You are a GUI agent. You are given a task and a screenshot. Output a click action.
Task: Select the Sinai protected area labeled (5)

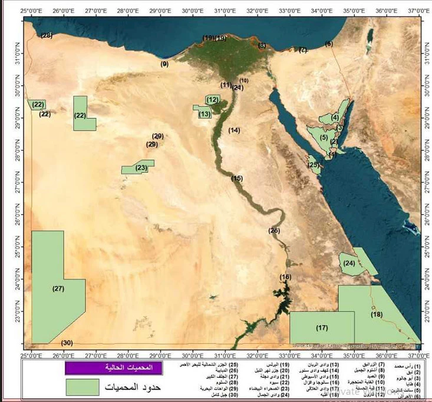(x=324, y=137)
